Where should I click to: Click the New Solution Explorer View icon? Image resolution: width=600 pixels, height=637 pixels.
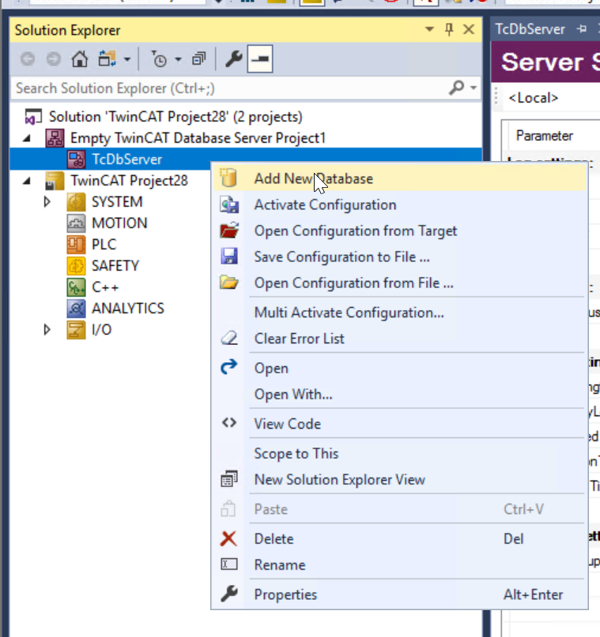(x=229, y=479)
